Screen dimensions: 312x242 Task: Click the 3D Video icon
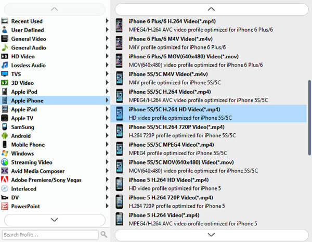(x=5, y=83)
